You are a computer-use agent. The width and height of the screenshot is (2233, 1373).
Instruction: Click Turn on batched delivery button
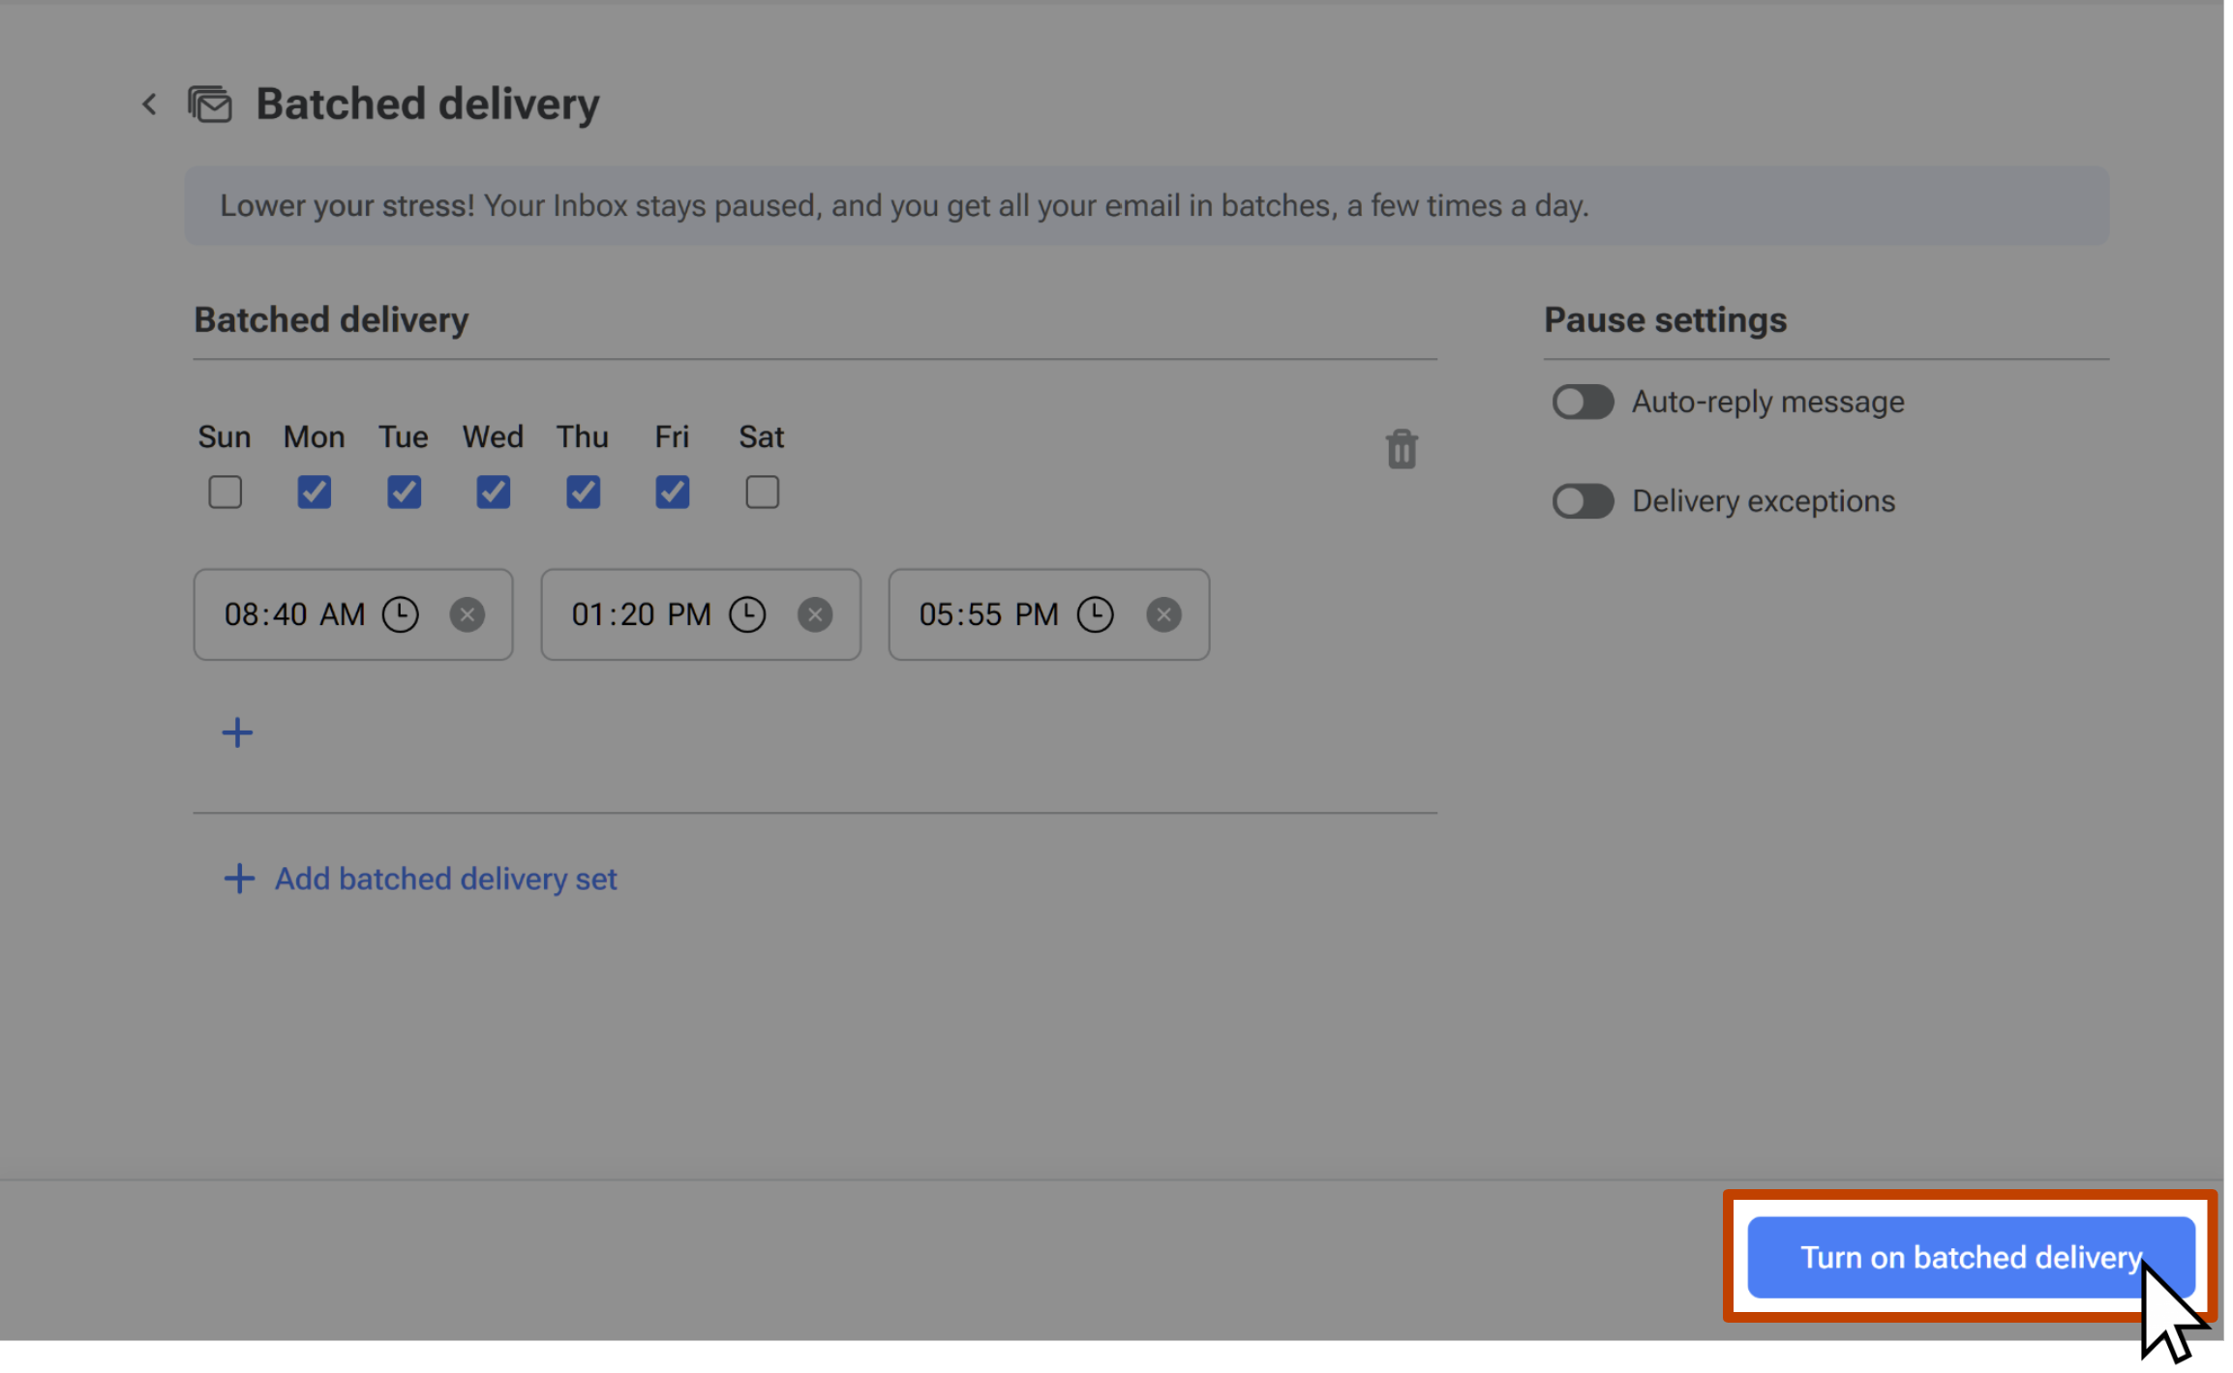coord(1971,1257)
